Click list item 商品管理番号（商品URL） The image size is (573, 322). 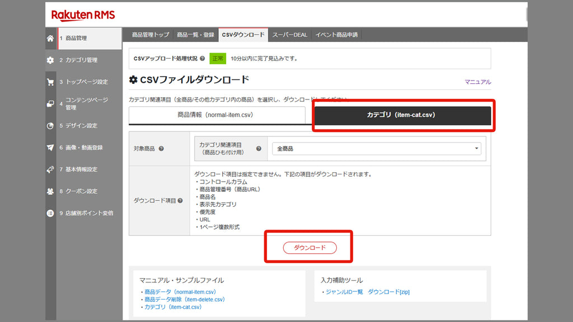click(x=230, y=190)
